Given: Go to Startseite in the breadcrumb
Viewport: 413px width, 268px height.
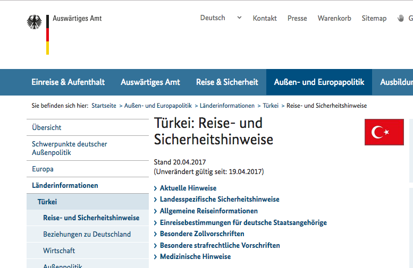Looking at the screenshot, I should [104, 106].
